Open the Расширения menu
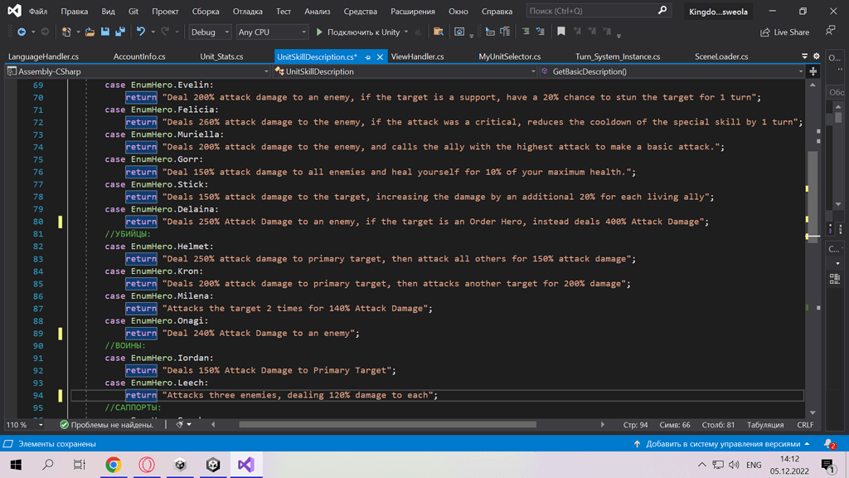This screenshot has width=849, height=478. click(x=413, y=11)
